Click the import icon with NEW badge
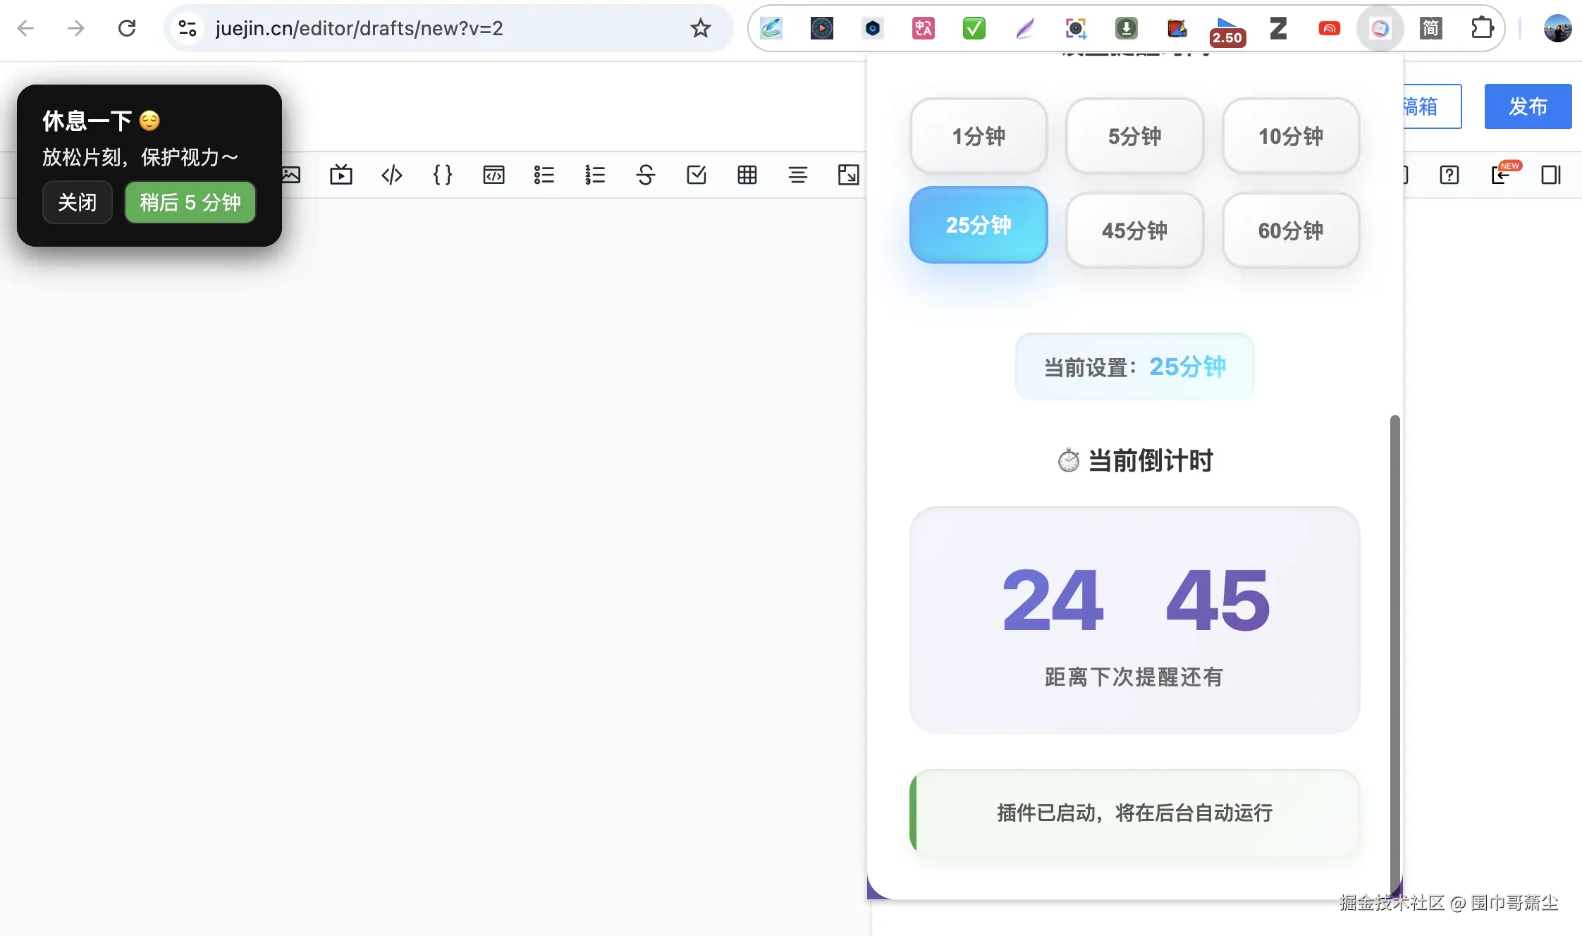Viewport: 1582px width, 936px height. point(1502,175)
